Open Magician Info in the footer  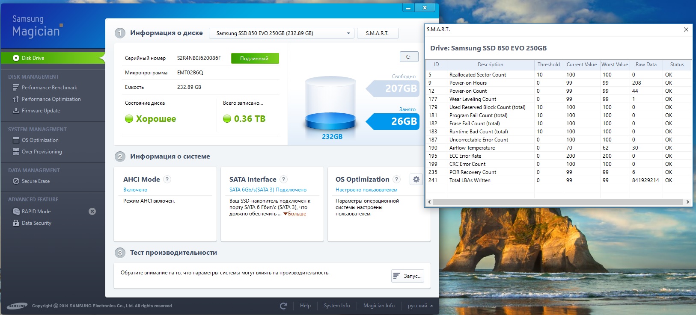tap(379, 306)
